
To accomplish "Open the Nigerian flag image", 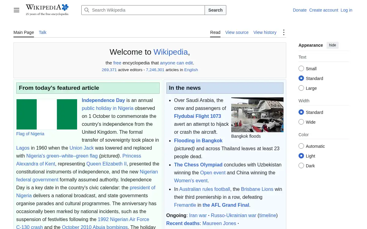I will [47, 114].
